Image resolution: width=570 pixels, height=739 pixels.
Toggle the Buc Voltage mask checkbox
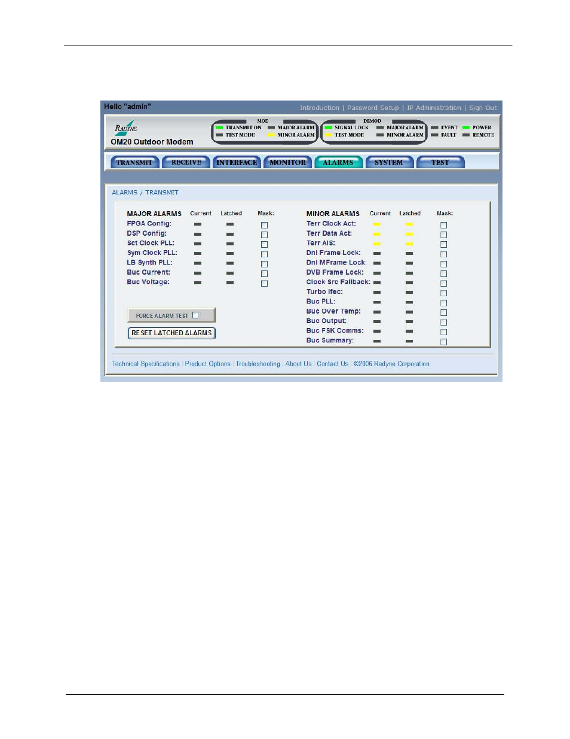264,283
